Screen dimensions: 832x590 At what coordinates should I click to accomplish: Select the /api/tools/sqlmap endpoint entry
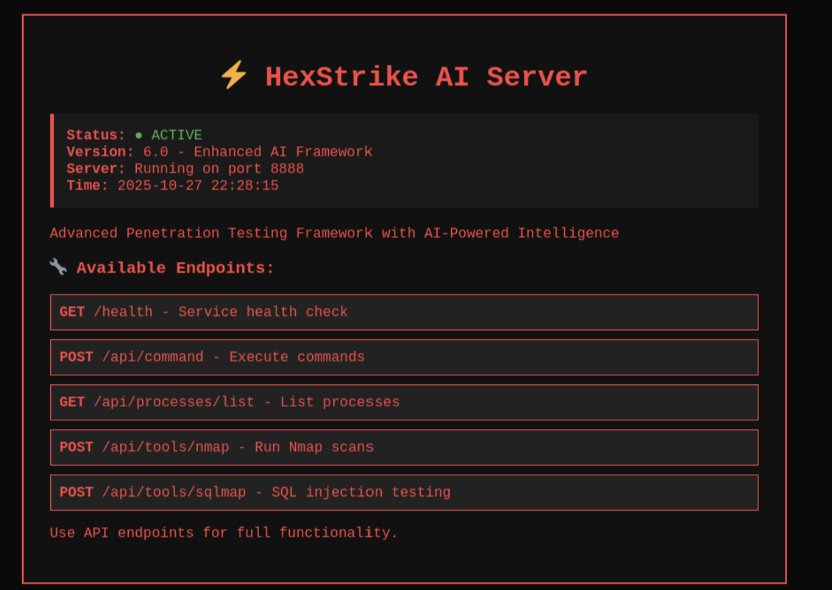click(x=404, y=492)
